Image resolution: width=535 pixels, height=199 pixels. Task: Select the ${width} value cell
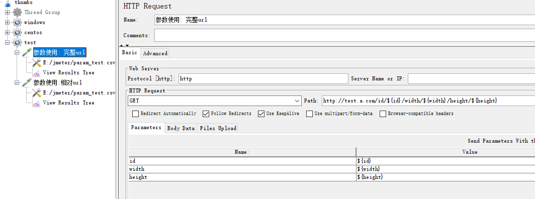point(445,169)
